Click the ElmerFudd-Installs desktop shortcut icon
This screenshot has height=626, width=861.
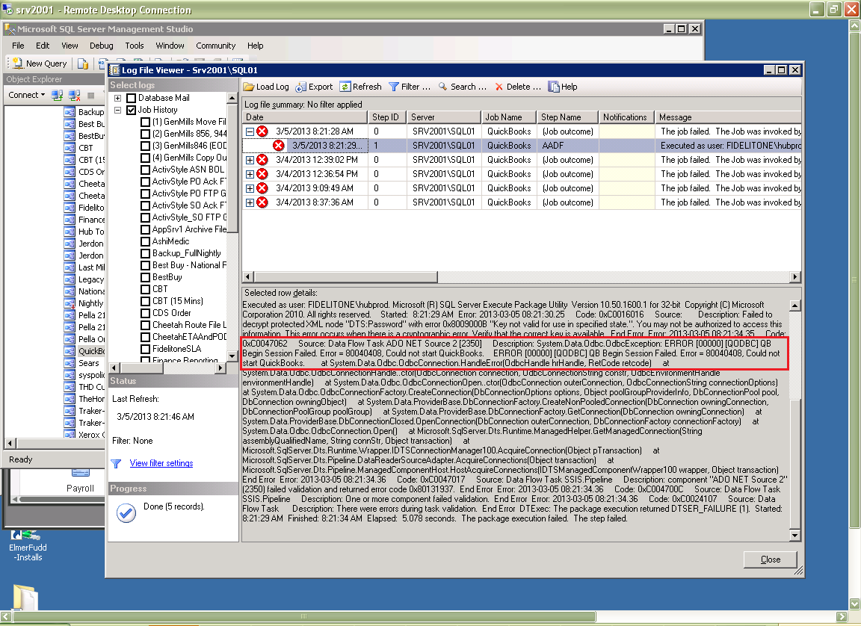pyautogui.click(x=26, y=534)
